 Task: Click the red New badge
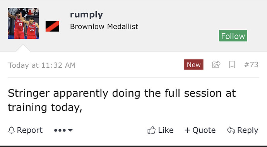coord(193,65)
